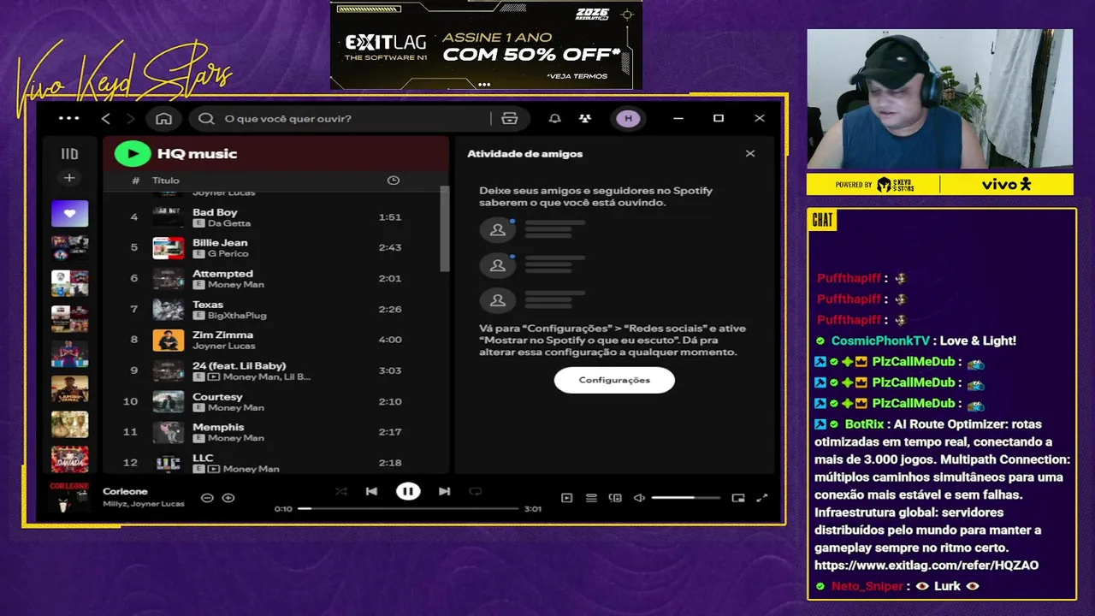This screenshot has height=616, width=1095.
Task: Open the Browse icon in search bar
Action: (x=510, y=118)
